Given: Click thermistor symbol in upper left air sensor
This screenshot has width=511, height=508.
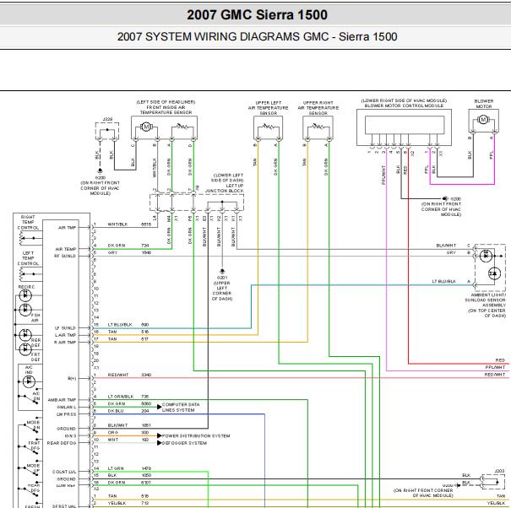Looking at the screenshot, I should (x=268, y=127).
